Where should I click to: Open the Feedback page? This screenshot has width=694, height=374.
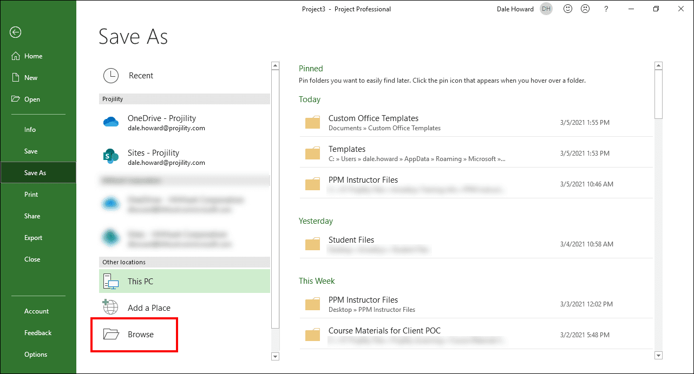[38, 333]
